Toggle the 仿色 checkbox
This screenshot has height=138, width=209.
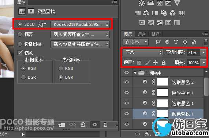click(20, 53)
